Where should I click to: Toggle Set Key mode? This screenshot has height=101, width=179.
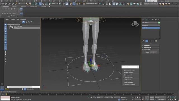(x=152, y=99)
